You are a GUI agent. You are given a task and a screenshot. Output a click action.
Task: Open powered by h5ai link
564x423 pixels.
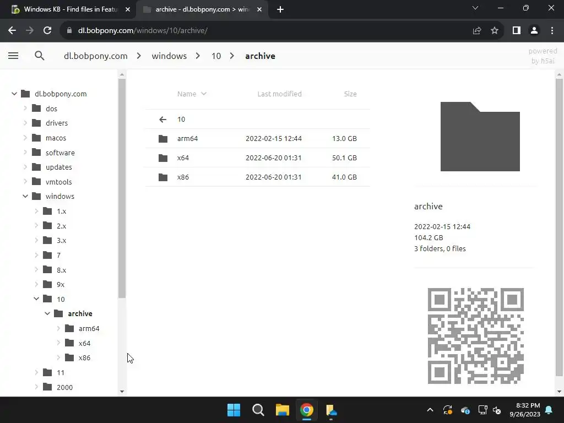[543, 56]
